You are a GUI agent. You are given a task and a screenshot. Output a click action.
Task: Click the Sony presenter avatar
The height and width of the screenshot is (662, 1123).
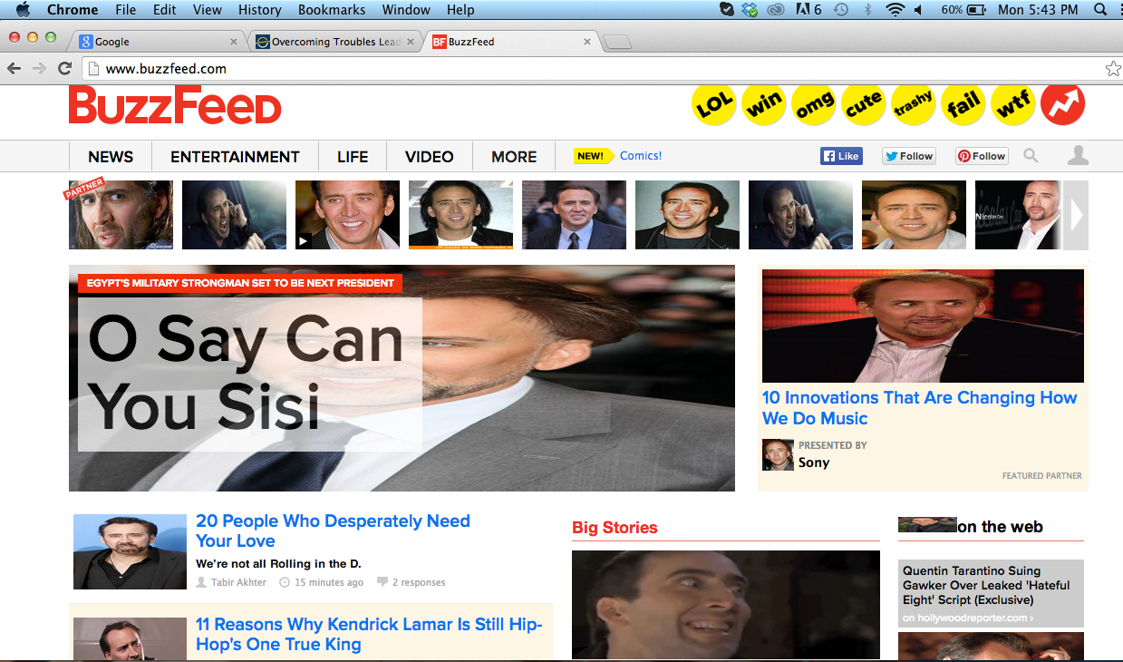click(778, 455)
